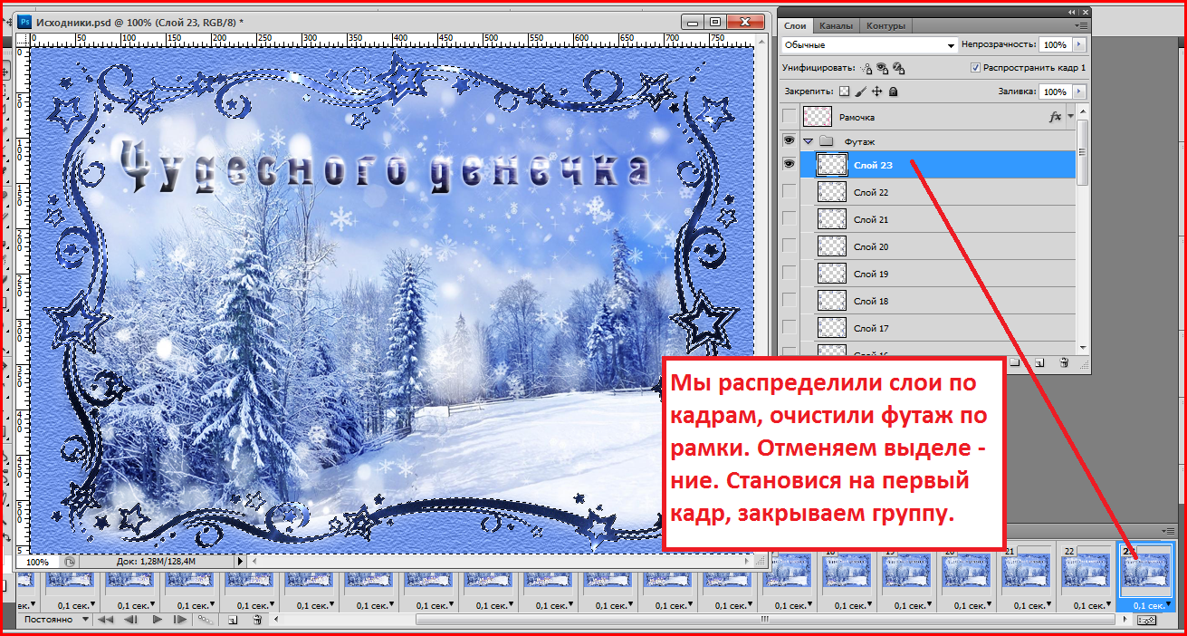Screen dimensions: 1187x636
Task: Show layer Слой 20
Action: (x=790, y=246)
